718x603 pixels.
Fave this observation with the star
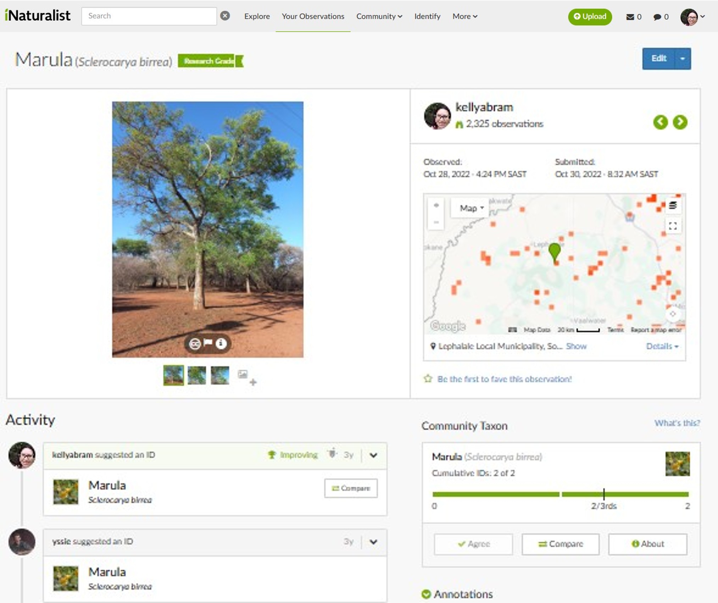[x=428, y=379]
